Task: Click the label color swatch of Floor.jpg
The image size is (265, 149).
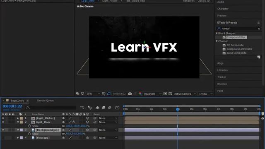Action: click(x=22, y=138)
